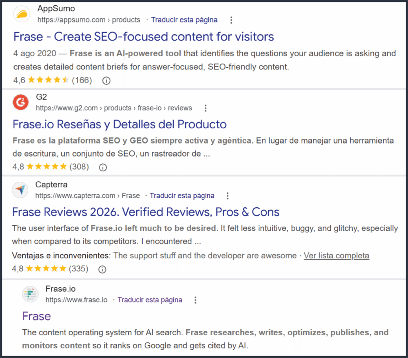Open 'Frase Reviews 2026. Verified Reviews, Pros & Cons'
The width and height of the screenshot is (408, 358).
coord(146,212)
